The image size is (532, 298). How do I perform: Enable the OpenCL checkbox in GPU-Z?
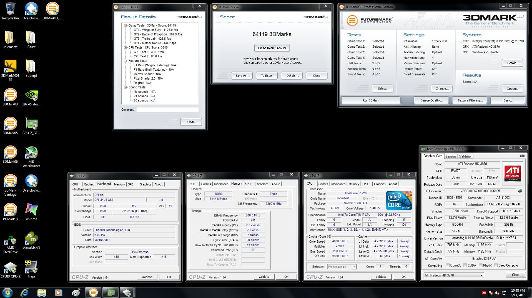coord(448,265)
